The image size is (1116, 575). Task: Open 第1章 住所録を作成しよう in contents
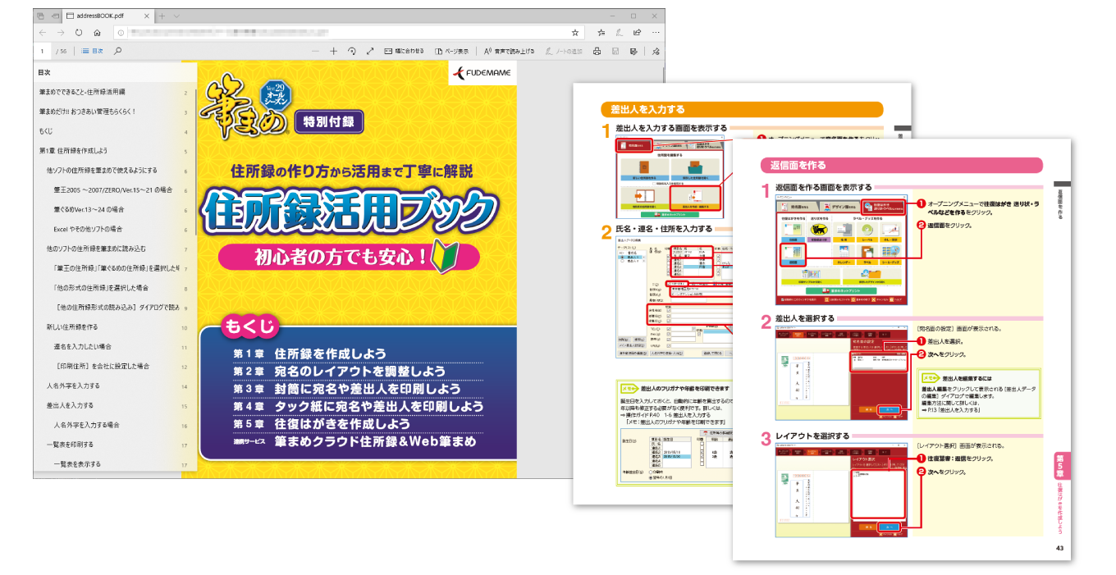[x=73, y=151]
